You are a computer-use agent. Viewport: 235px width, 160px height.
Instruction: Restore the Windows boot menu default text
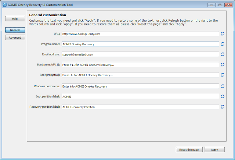(x=223, y=86)
